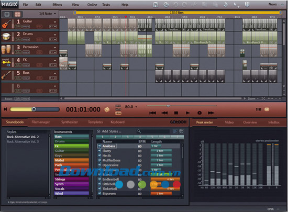Click the round icon beside the save icon
This screenshot has width=288, height=212.
click(166, 5)
